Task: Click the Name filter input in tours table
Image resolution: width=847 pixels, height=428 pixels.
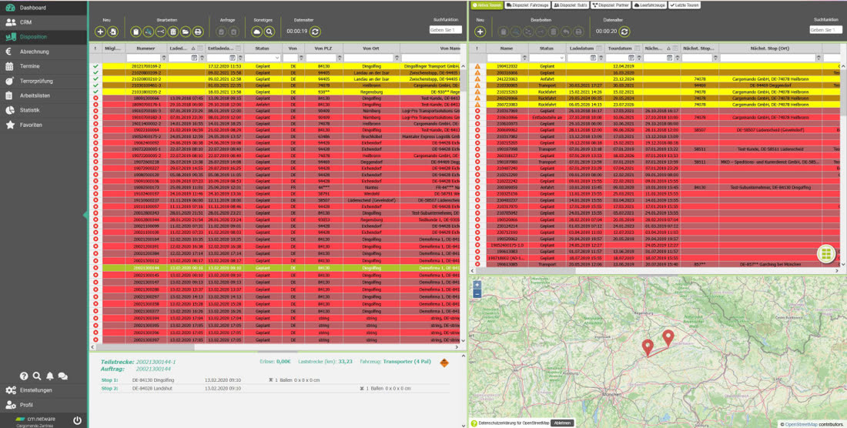Action: coord(504,58)
